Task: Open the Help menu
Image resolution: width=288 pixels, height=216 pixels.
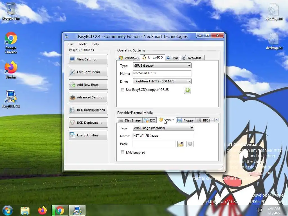Action: [x=95, y=44]
